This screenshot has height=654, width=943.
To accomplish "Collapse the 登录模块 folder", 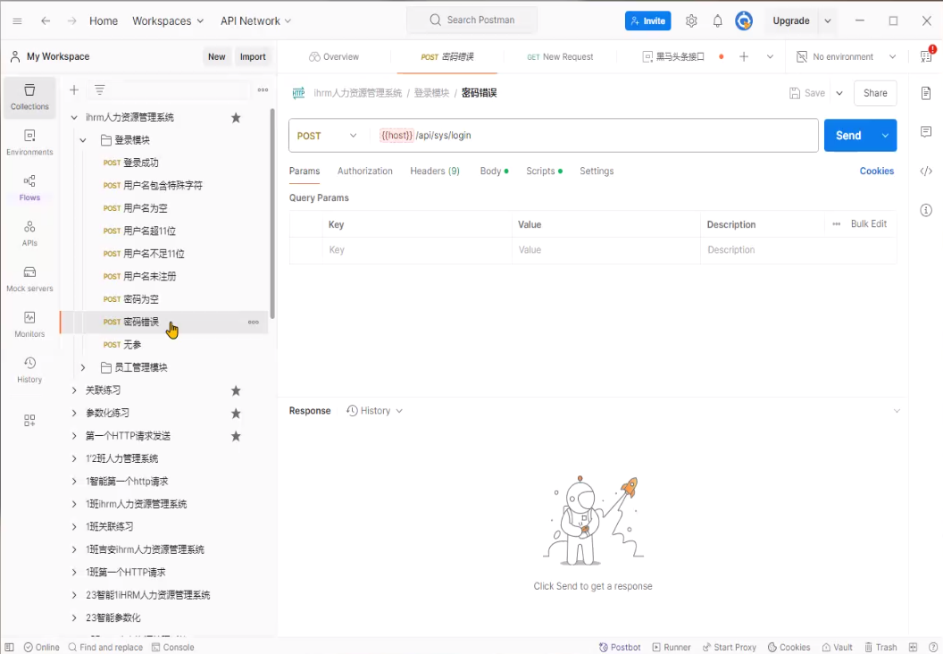I will click(x=83, y=140).
